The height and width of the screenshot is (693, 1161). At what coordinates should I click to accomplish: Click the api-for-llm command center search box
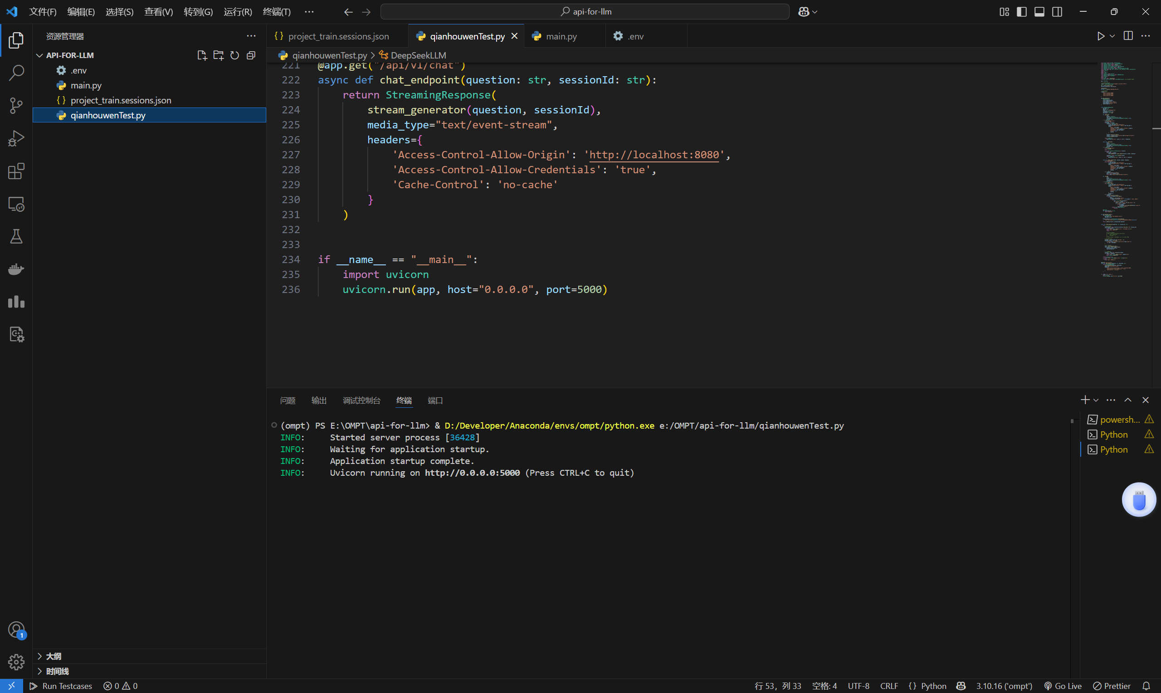pos(585,12)
